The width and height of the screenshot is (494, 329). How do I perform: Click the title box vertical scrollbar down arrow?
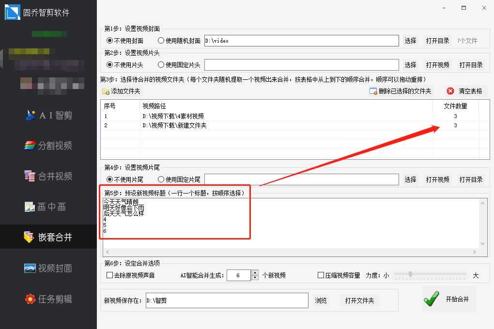pos(483,244)
